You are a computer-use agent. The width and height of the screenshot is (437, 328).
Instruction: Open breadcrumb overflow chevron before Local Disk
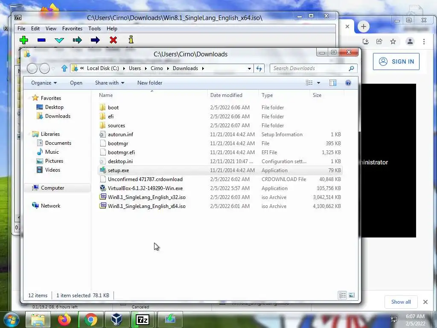[82, 68]
